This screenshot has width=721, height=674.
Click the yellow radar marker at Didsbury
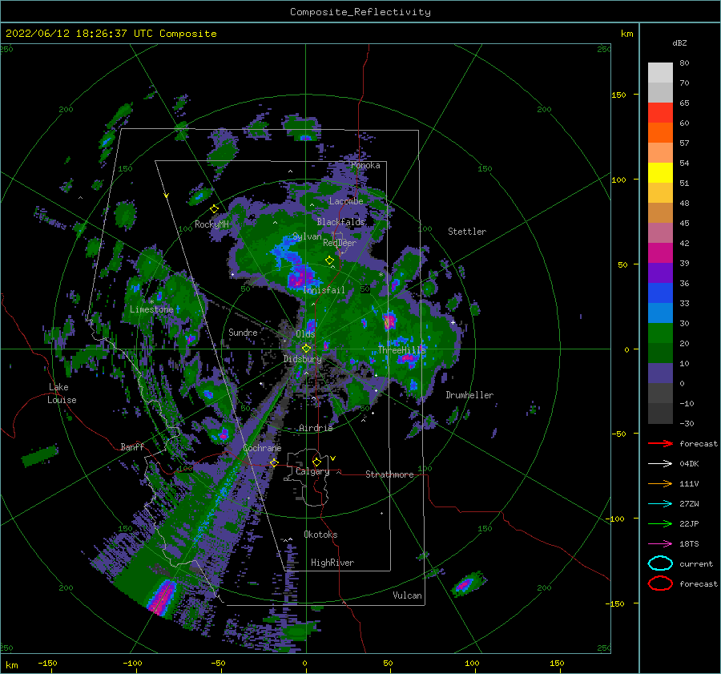click(x=306, y=349)
